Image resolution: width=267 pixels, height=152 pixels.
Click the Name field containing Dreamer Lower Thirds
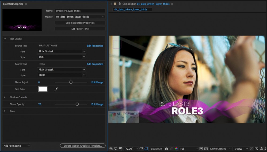coord(80,11)
